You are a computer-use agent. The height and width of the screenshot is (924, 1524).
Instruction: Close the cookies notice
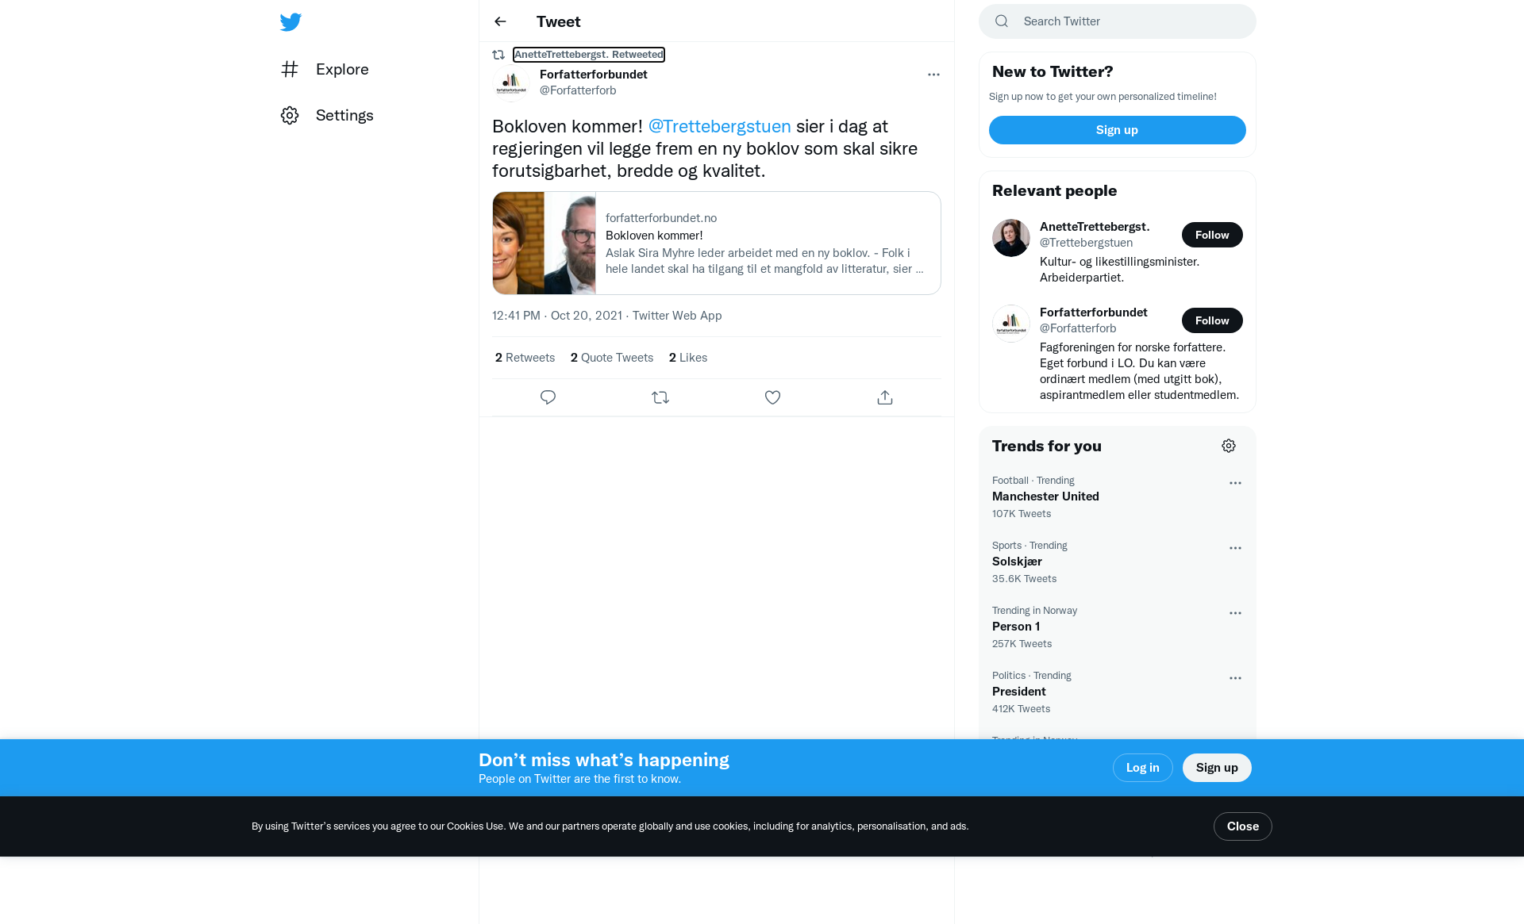coord(1242,826)
